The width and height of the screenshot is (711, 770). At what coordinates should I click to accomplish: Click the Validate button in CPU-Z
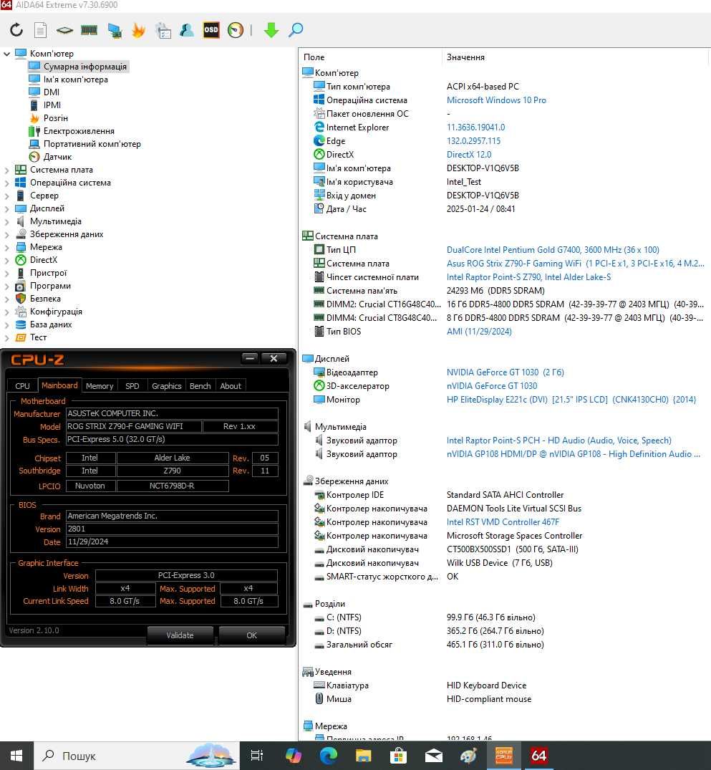(180, 635)
